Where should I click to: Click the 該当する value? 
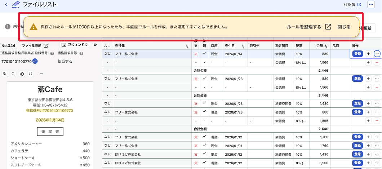[x=65, y=61]
